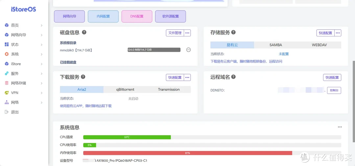Open the mmcblk0 disk options circle icon
The height and width of the screenshot is (166, 355).
click(x=188, y=50)
